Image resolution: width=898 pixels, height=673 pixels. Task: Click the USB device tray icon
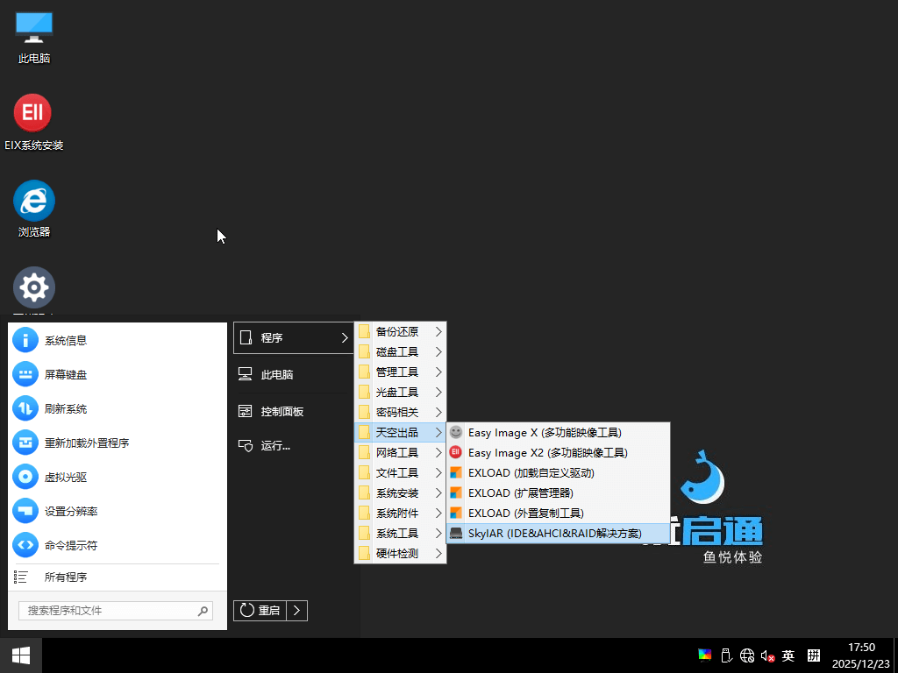[x=726, y=655]
